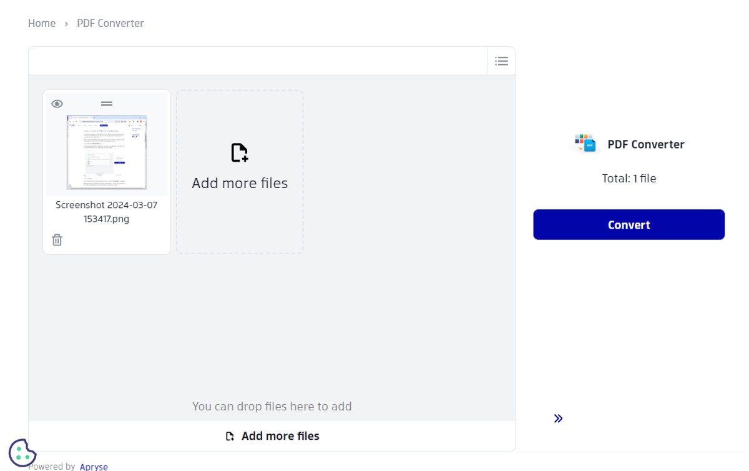The width and height of the screenshot is (749, 471).
Task: Select PDF Converter in the breadcrumb trail
Action: coord(110,23)
